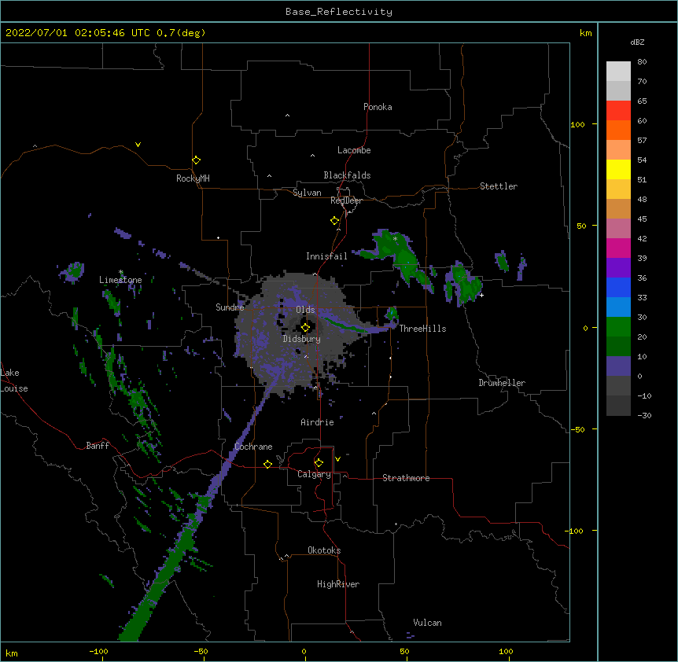The width and height of the screenshot is (678, 662).
Task: Click the 20-30 dBZ bright green legend swatch
Action: (x=618, y=327)
